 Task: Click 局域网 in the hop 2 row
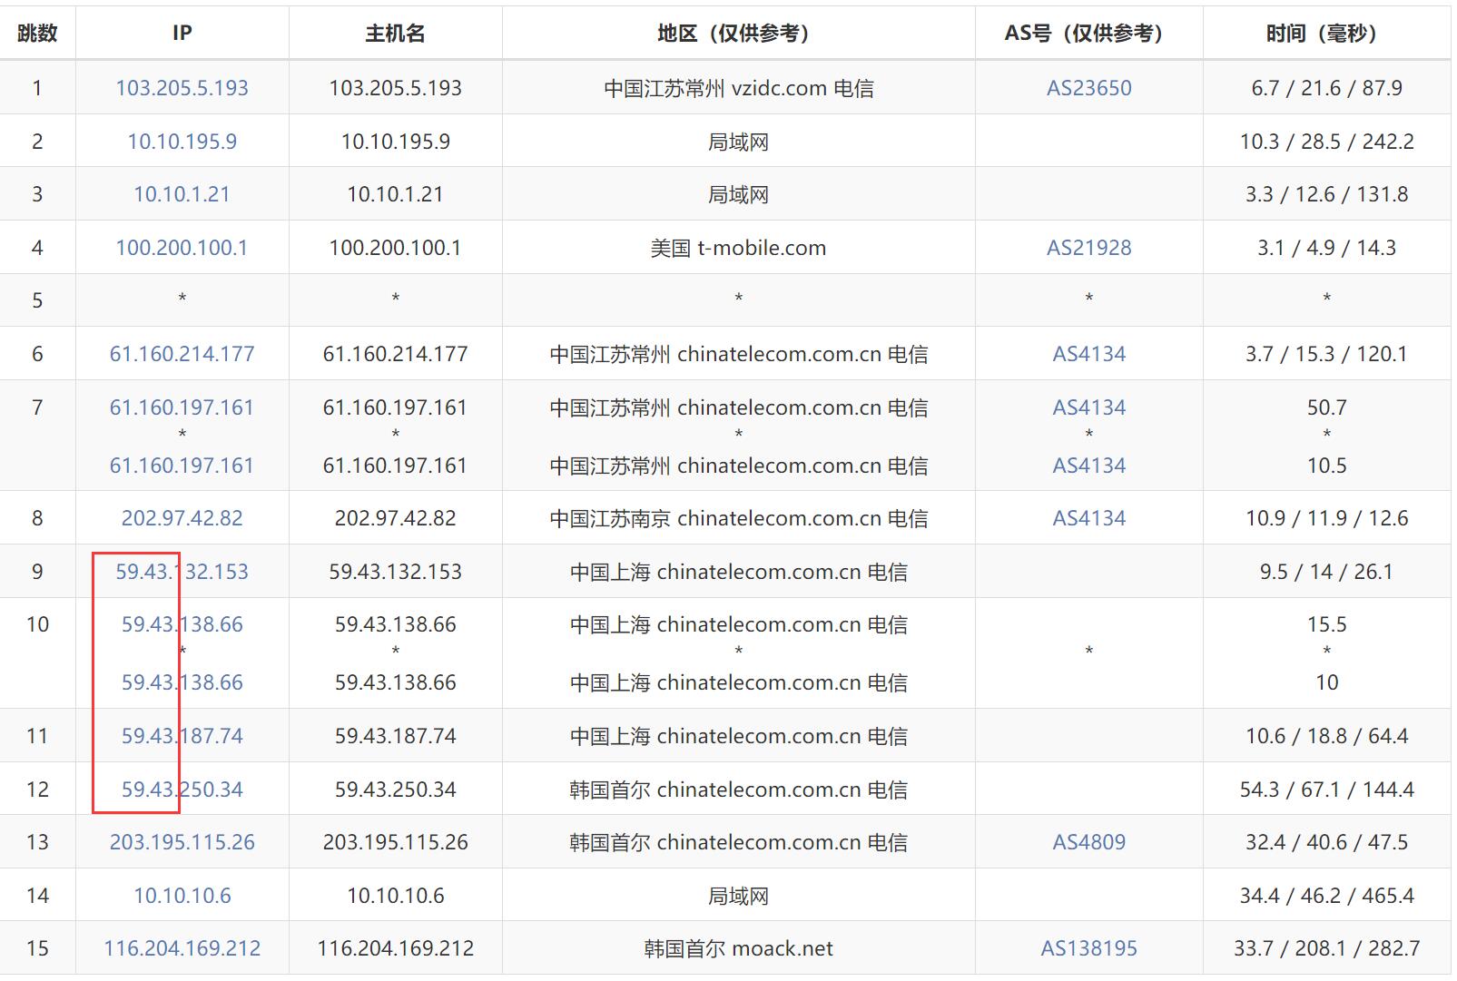[738, 142]
